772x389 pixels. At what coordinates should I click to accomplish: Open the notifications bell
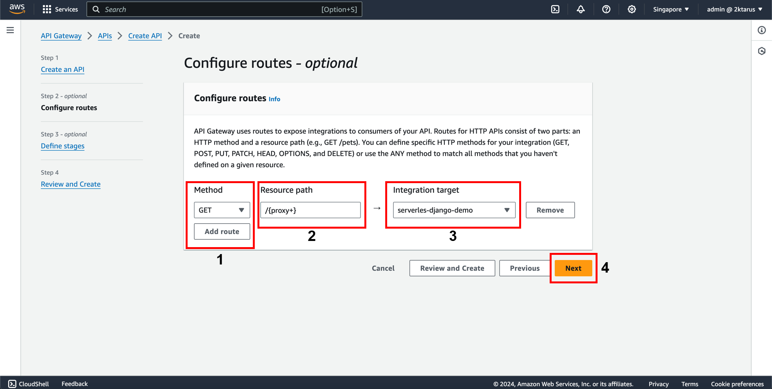coord(581,9)
